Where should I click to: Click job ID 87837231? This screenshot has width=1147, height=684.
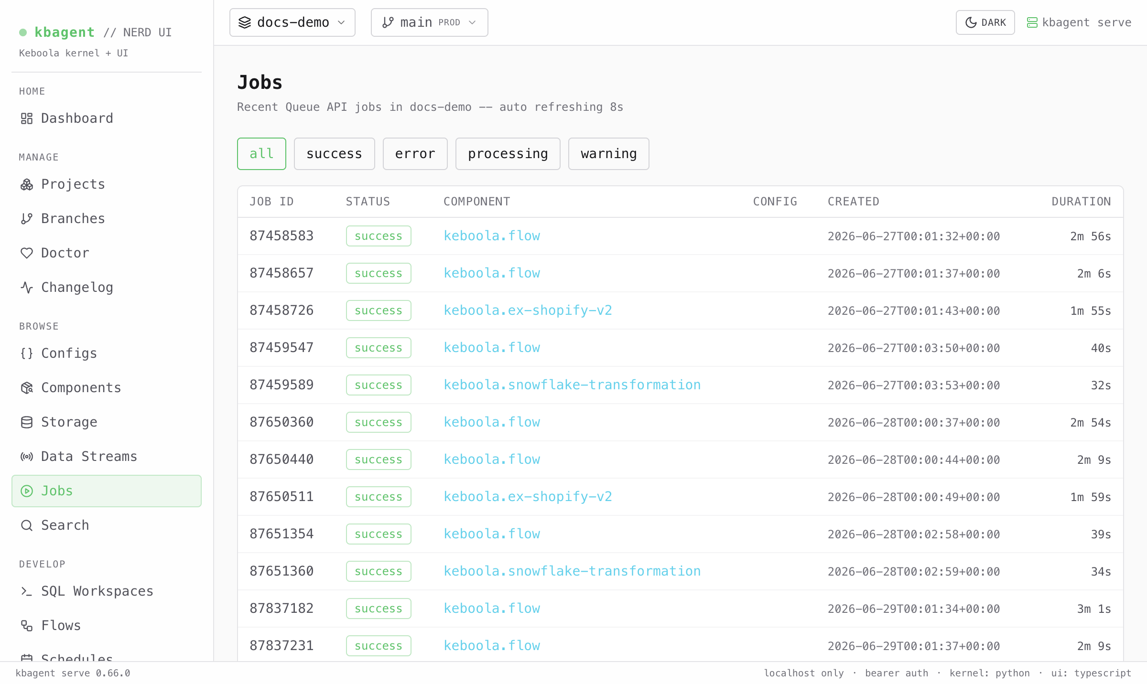[281, 646]
